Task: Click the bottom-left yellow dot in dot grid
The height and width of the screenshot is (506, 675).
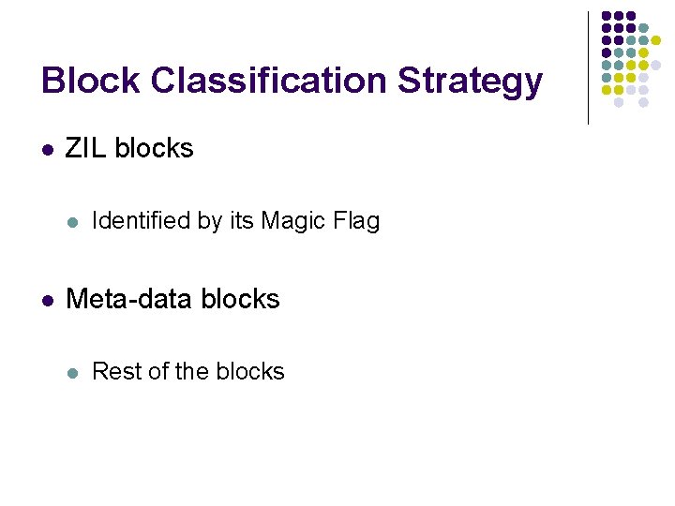Action: pos(607,90)
